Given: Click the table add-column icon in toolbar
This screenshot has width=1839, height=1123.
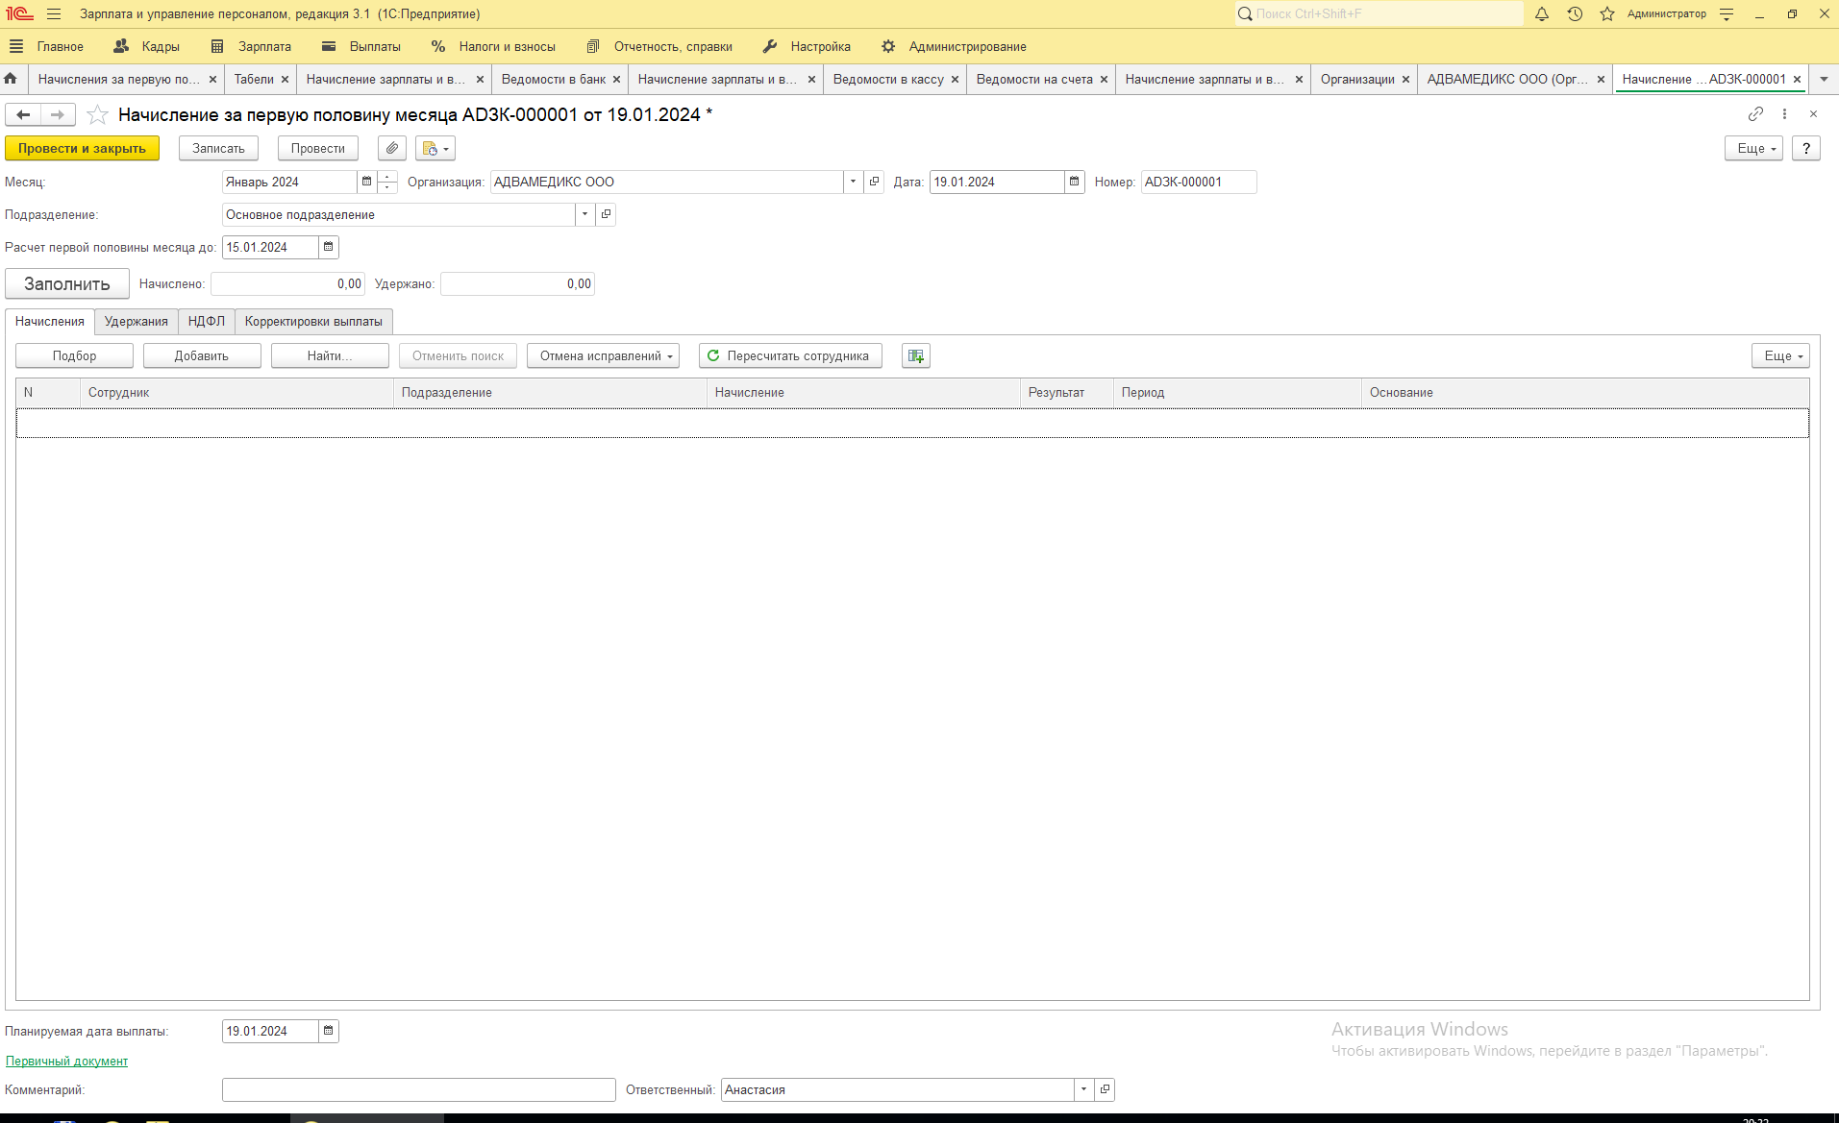Looking at the screenshot, I should coord(915,356).
